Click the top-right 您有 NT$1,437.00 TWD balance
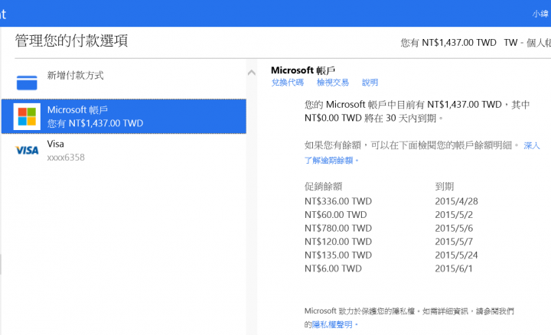This screenshot has width=551, height=335. [x=448, y=43]
